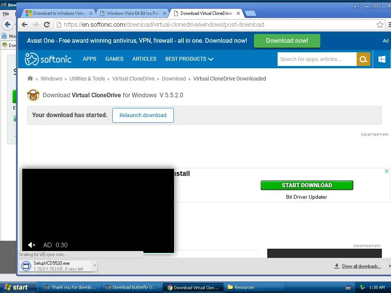Select the Download Virtual CloneDrive tab

pos(206,13)
